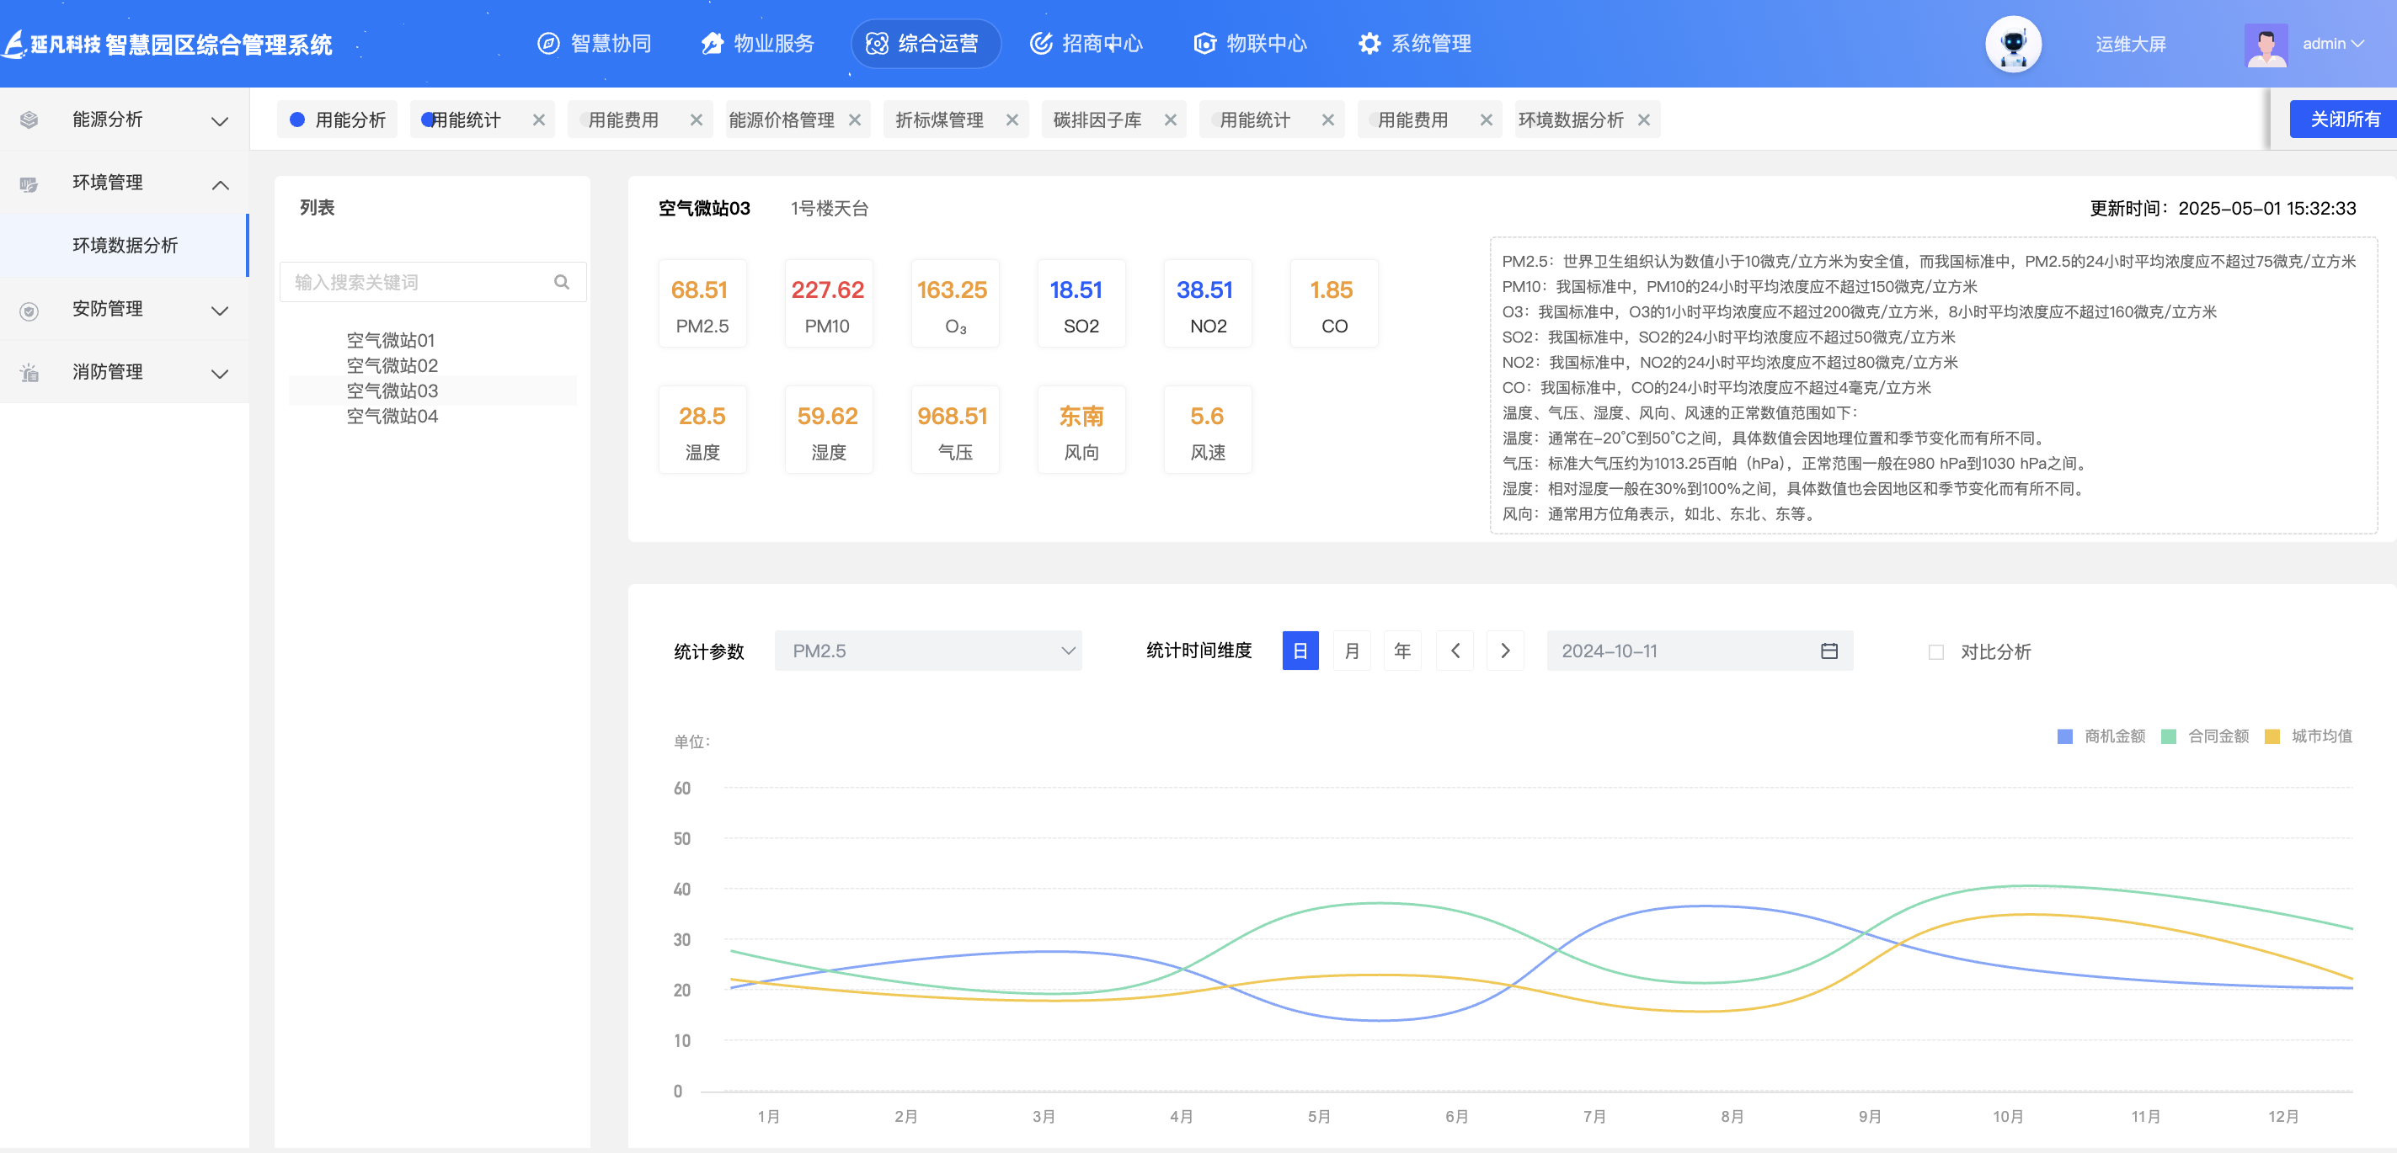Click the search magnifier icon in list panel
2397x1153 pixels.
(561, 282)
